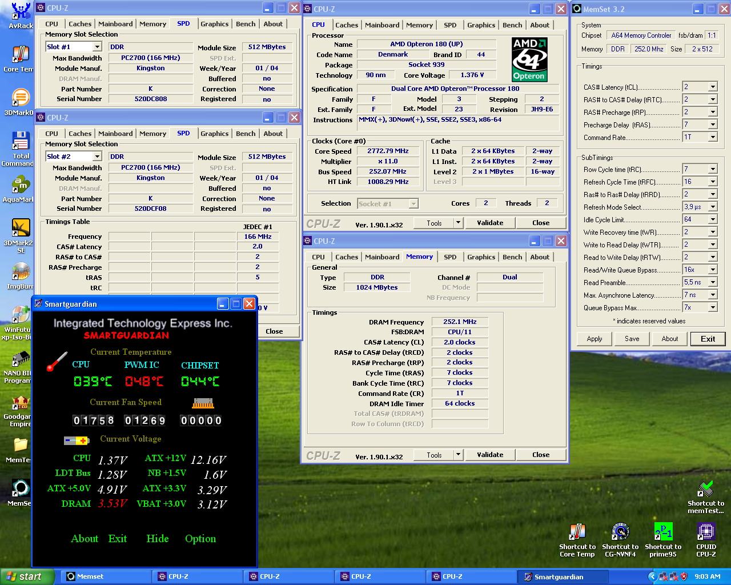Click Hide in Smartguardian
Screen dimensions: 731x585
(158, 539)
